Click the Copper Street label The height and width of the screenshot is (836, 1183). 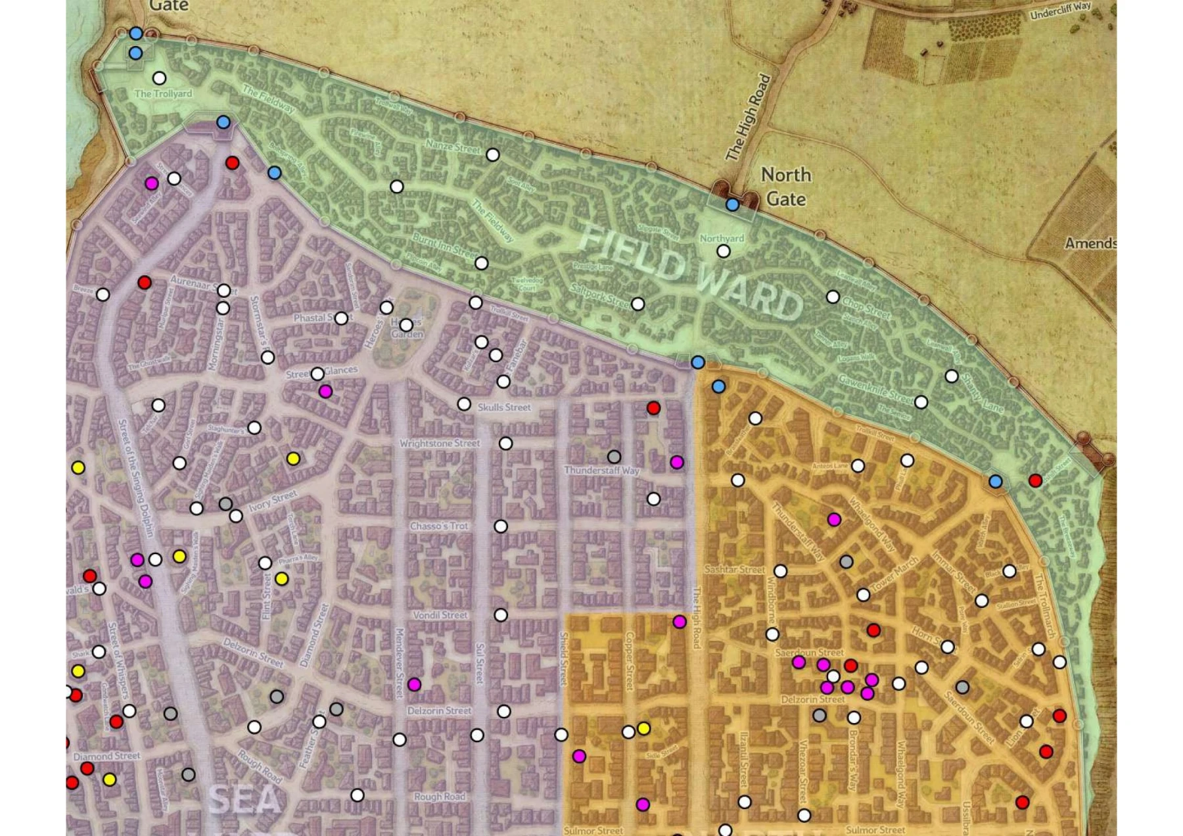point(628,661)
